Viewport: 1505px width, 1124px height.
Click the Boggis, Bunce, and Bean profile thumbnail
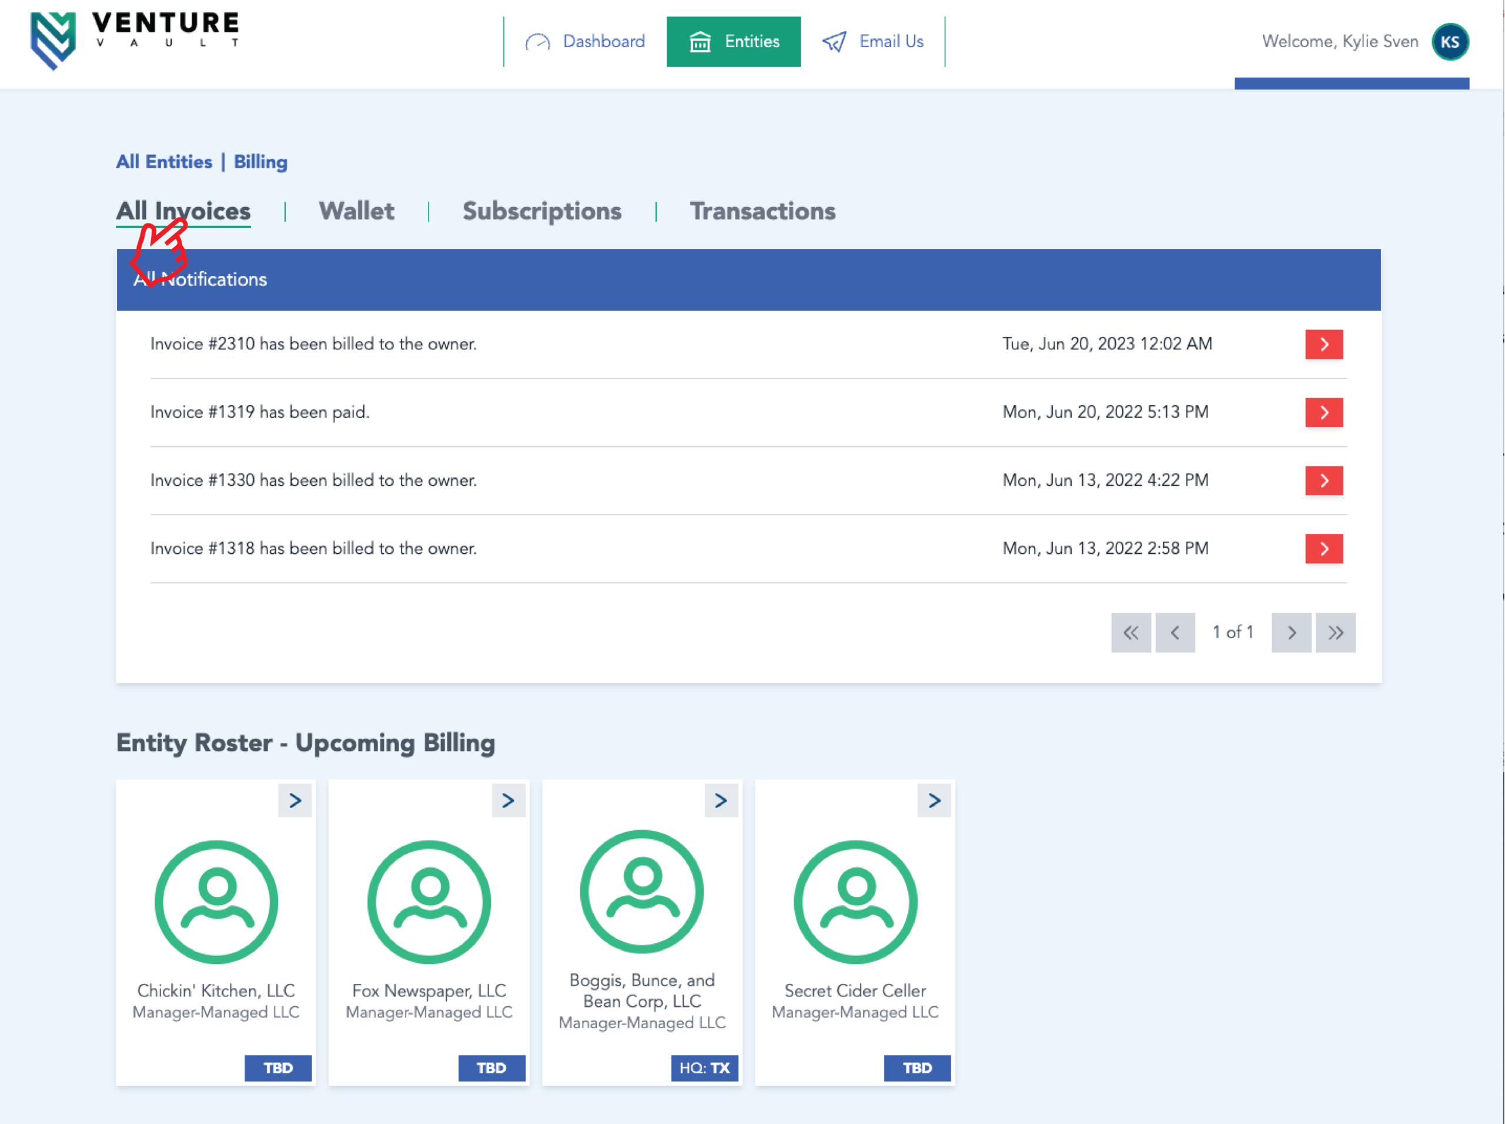point(641,891)
